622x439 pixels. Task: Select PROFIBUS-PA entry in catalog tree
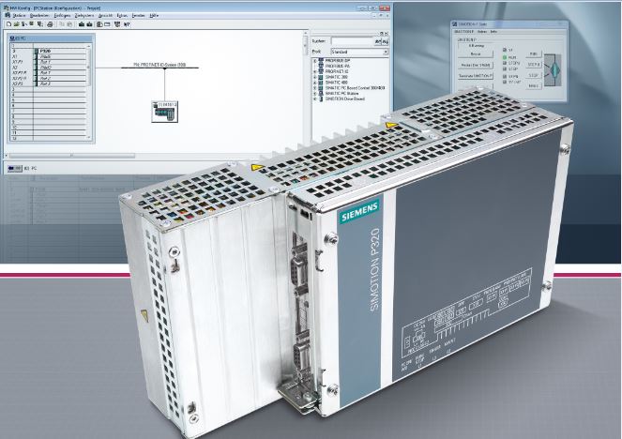coord(337,66)
